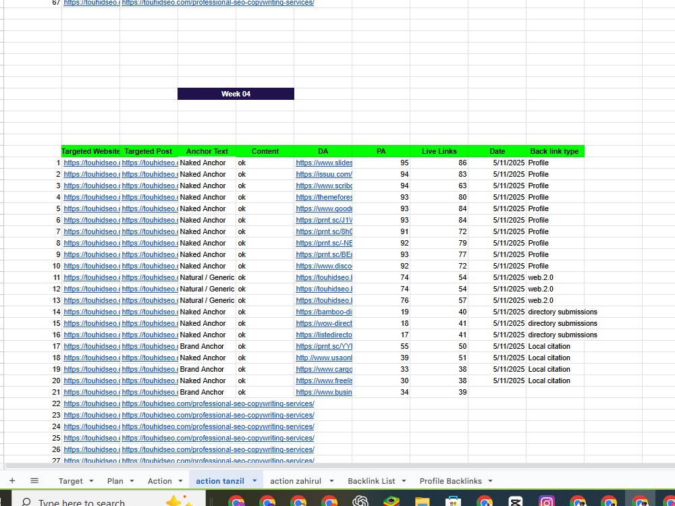Select Local citation cell in row 19
Viewport: 675px width, 506px height.
pyautogui.click(x=555, y=369)
